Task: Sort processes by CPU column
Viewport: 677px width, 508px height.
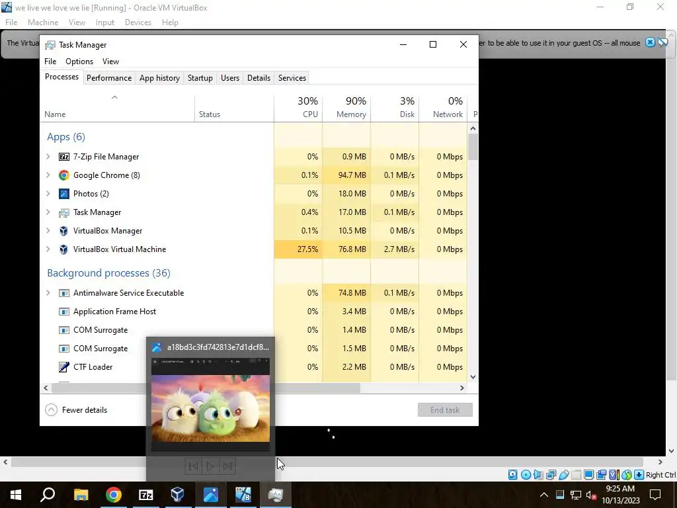Action: click(x=298, y=107)
